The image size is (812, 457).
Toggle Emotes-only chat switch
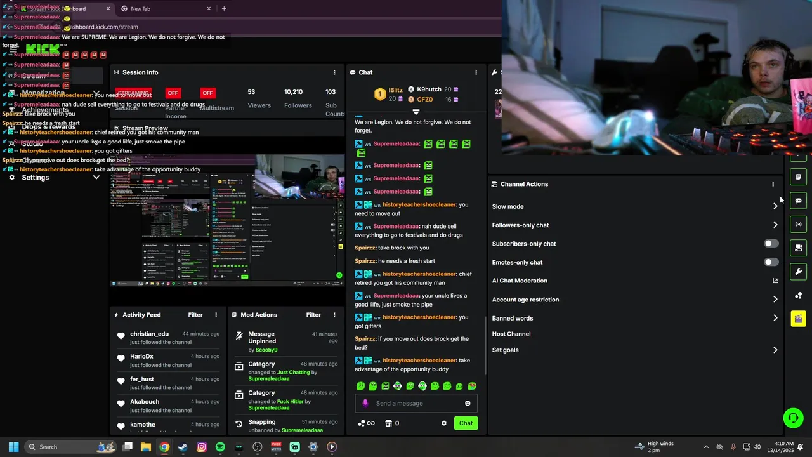point(771,262)
